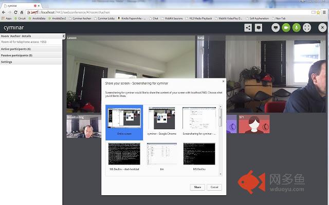Image resolution: width=329 pixels, height=205 pixels.
Task: Reload the page with refresh icon
Action: (x=15, y=12)
